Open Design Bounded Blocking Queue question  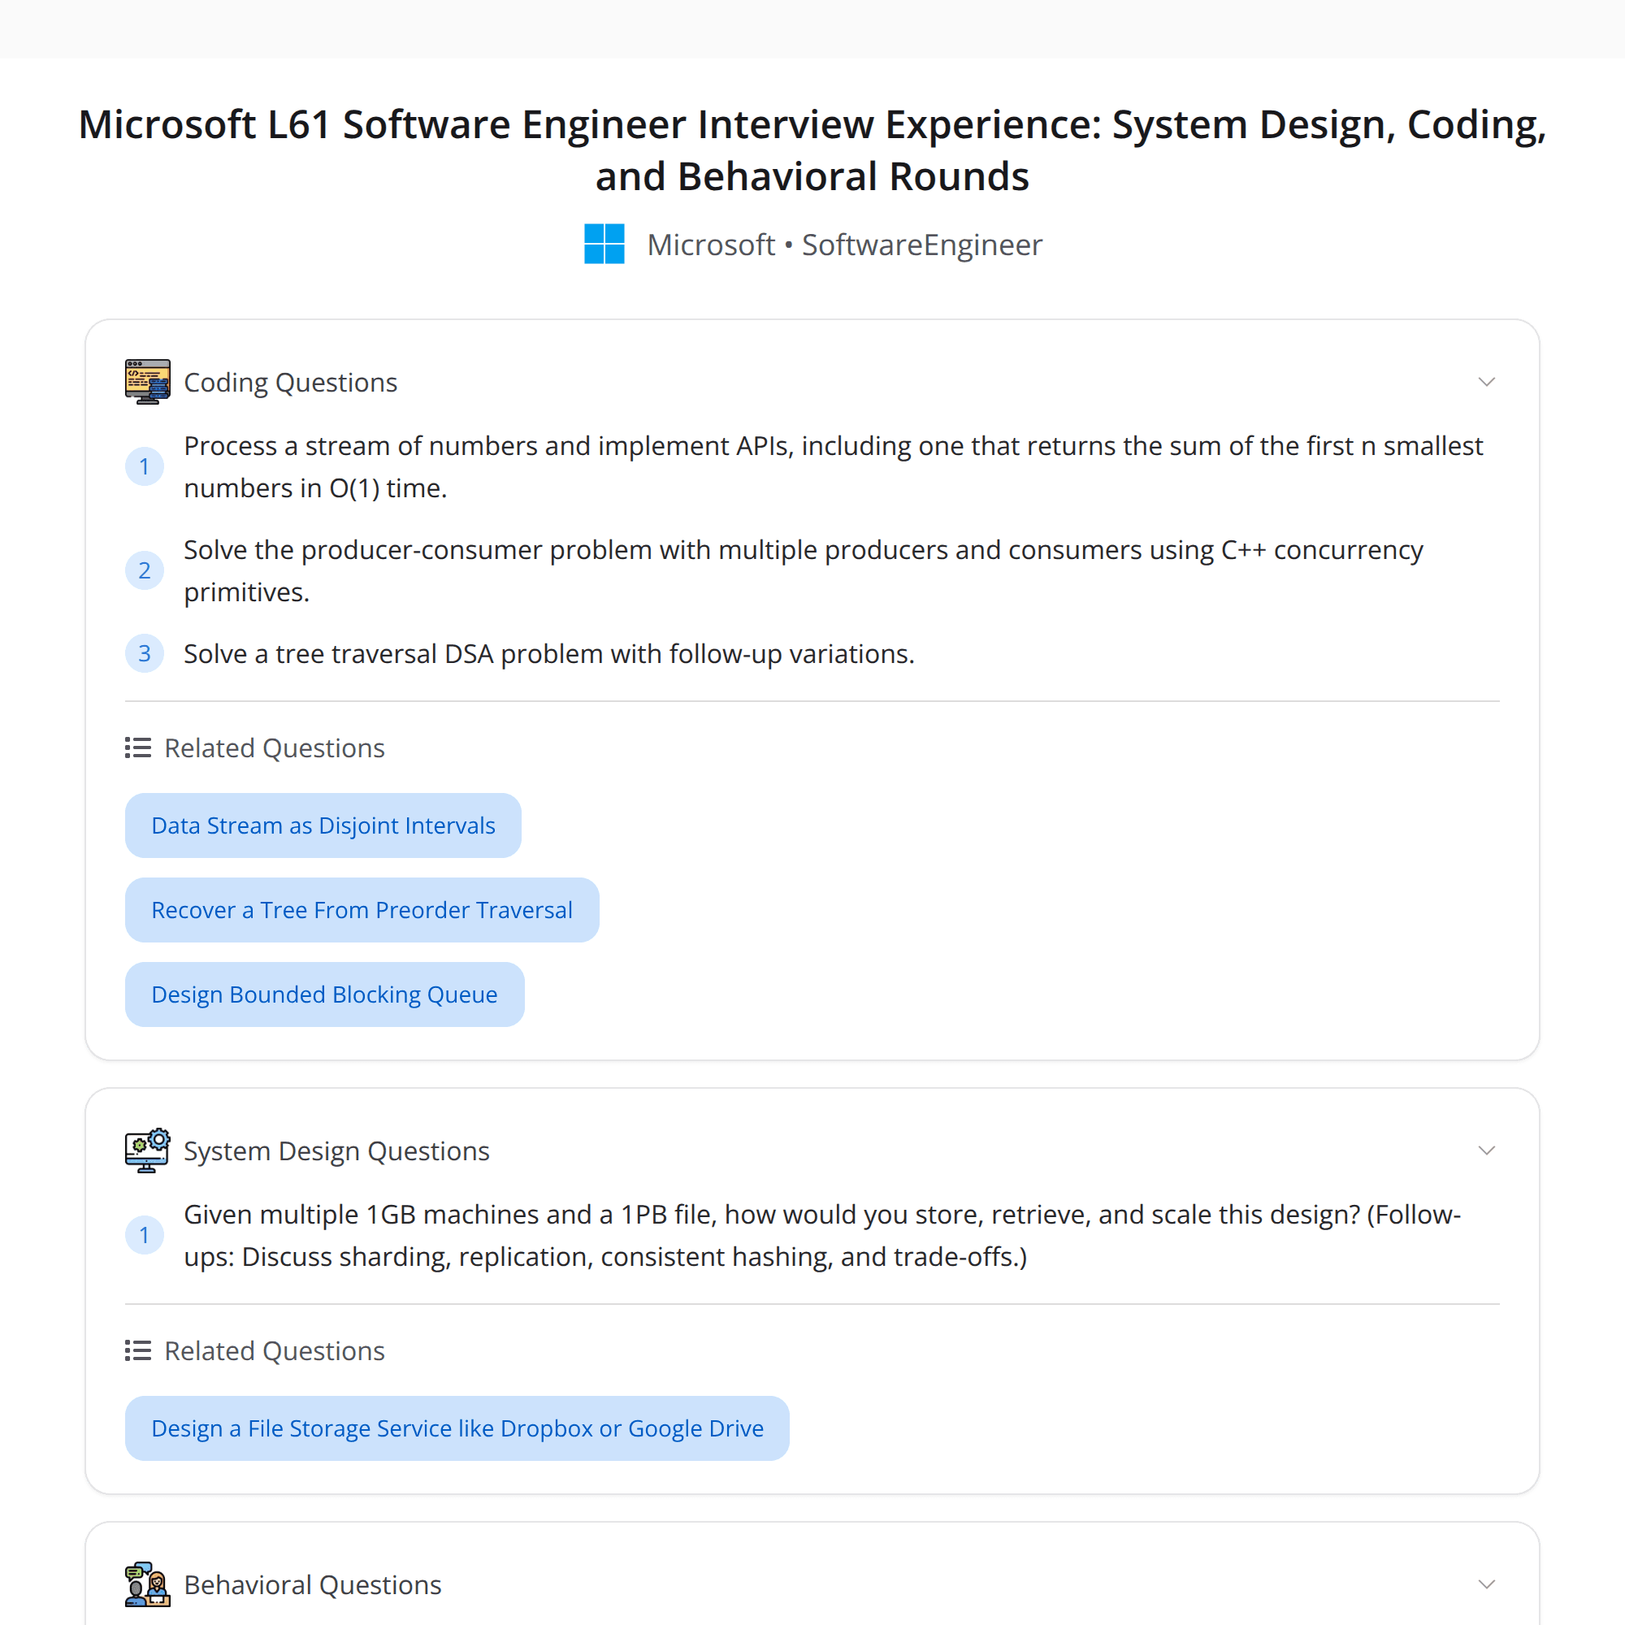coord(325,994)
